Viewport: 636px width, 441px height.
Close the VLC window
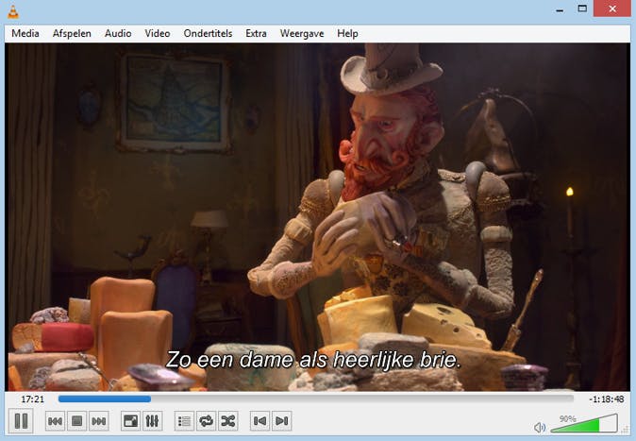(612, 8)
